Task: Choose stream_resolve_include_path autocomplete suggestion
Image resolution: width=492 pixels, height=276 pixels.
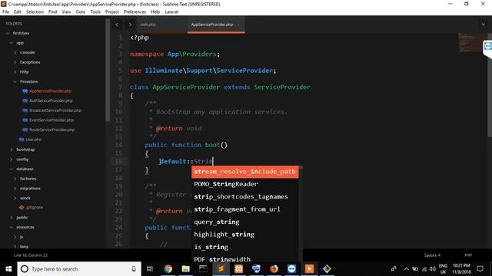Action: 244,172
